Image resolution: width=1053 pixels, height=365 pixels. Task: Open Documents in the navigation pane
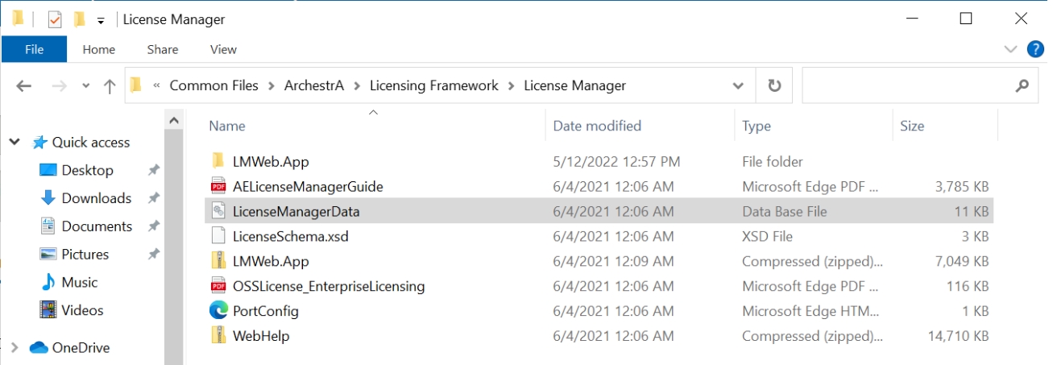[97, 226]
